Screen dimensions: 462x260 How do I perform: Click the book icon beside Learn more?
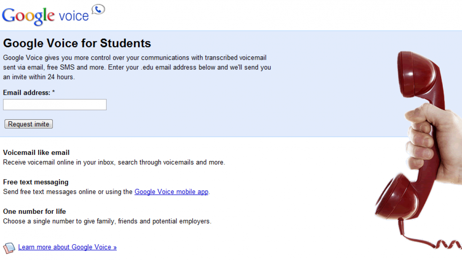coord(9,248)
